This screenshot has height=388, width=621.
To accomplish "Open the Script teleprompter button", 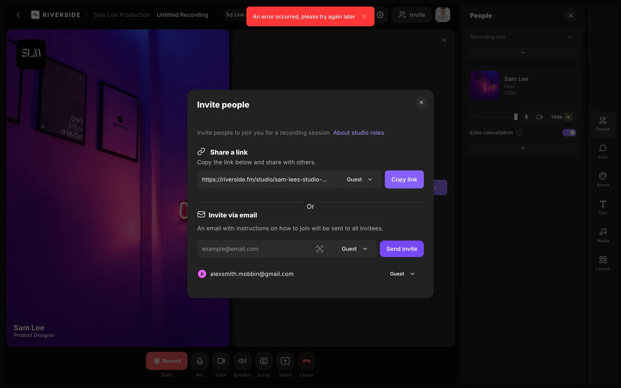I will pos(264,361).
